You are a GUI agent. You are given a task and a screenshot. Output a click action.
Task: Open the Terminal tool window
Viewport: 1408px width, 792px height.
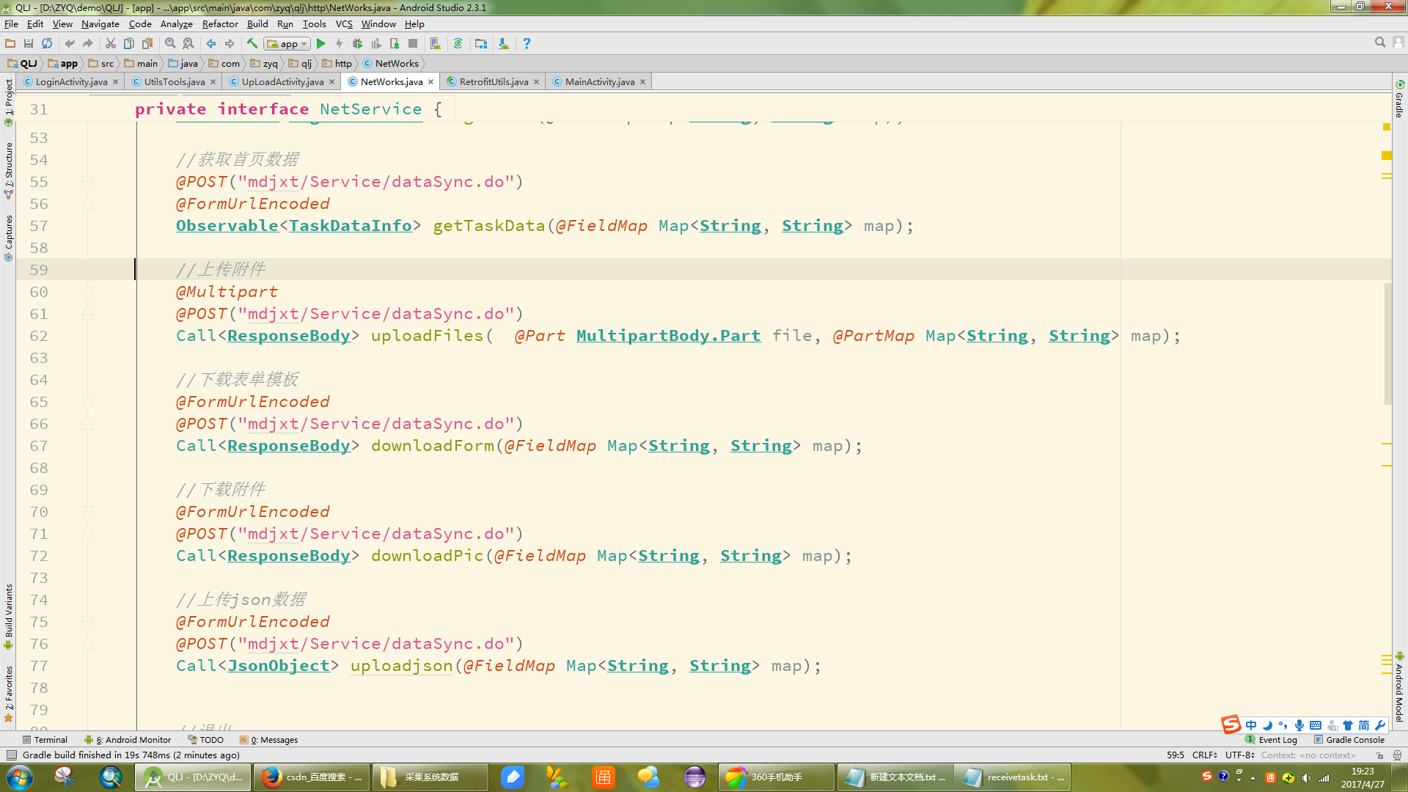[x=45, y=740]
